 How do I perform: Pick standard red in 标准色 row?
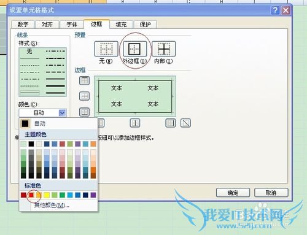point(31,195)
